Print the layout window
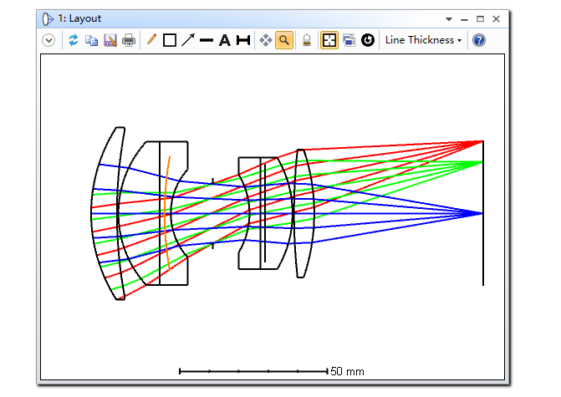The width and height of the screenshot is (561, 397). [x=129, y=40]
